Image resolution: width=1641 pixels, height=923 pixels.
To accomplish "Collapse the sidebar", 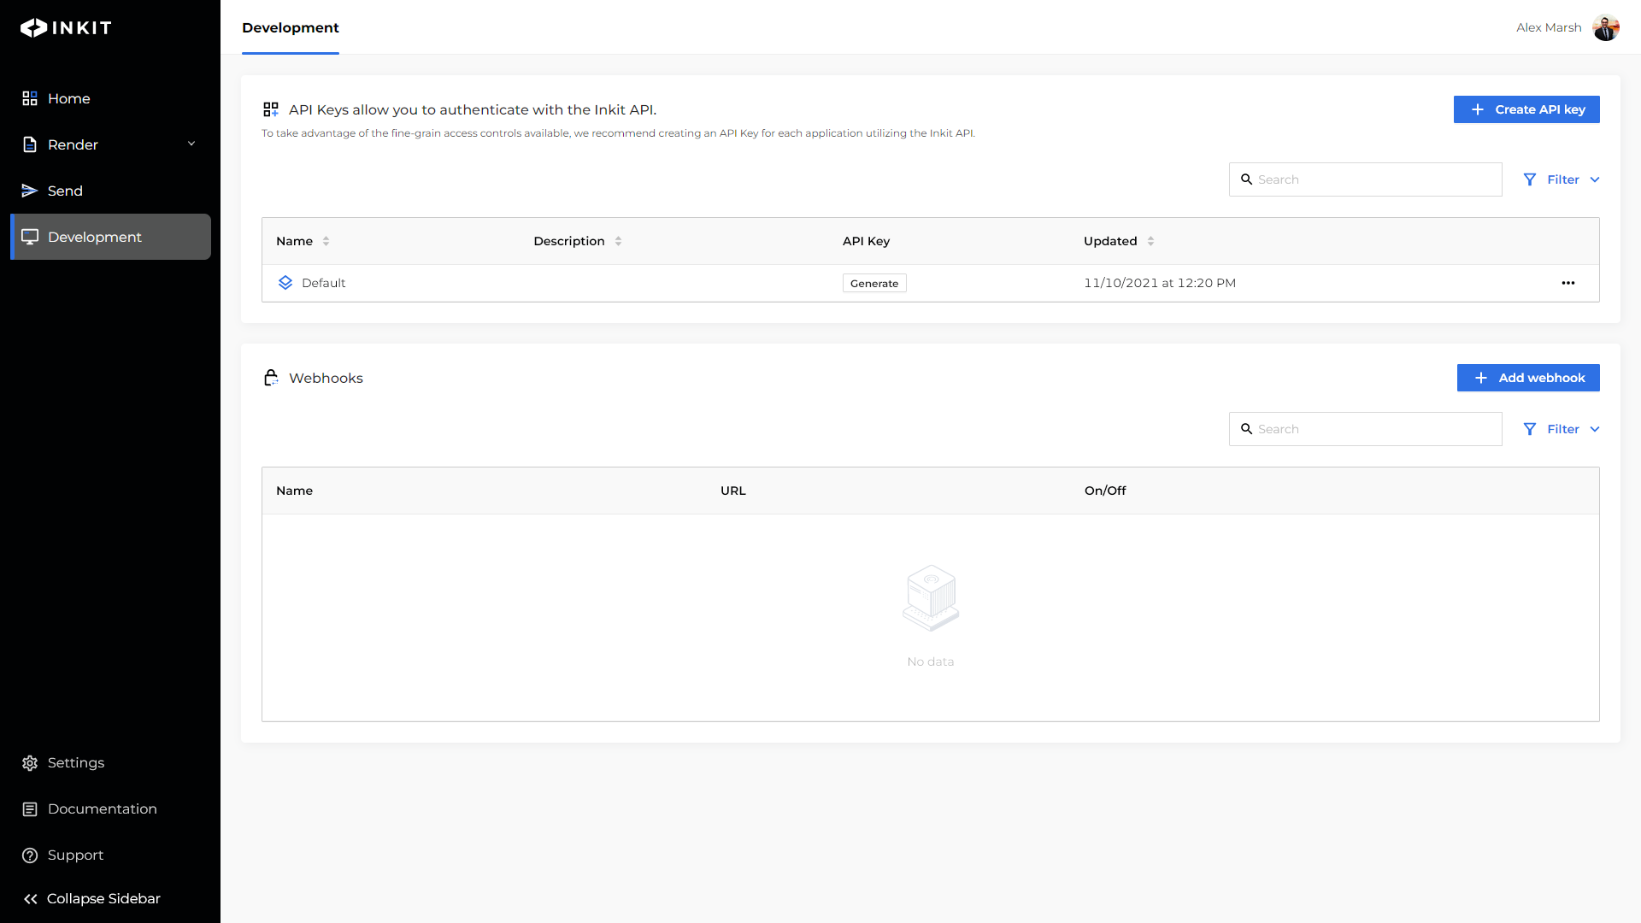I will tap(92, 898).
